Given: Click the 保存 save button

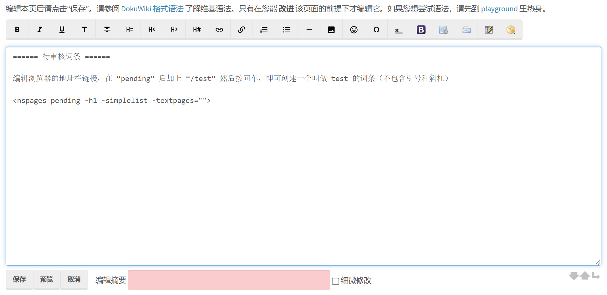Looking at the screenshot, I should click(x=19, y=279).
